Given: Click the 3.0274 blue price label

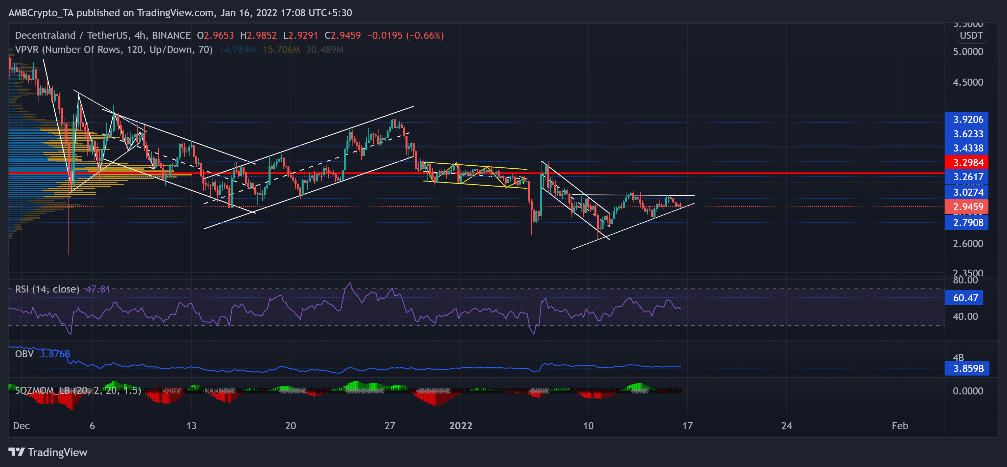Looking at the screenshot, I should pos(966,192).
